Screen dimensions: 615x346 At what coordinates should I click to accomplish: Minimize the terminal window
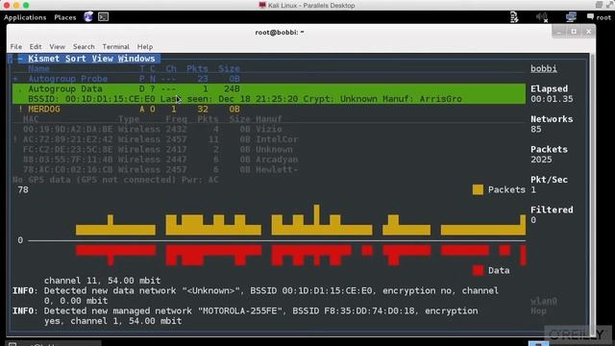click(x=559, y=32)
